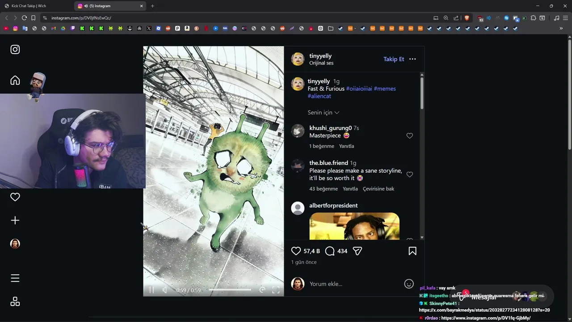
Task: Open the #aliencat hashtag
Action: click(320, 96)
